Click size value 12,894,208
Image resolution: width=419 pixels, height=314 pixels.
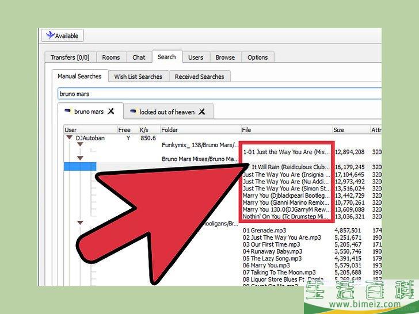point(349,152)
